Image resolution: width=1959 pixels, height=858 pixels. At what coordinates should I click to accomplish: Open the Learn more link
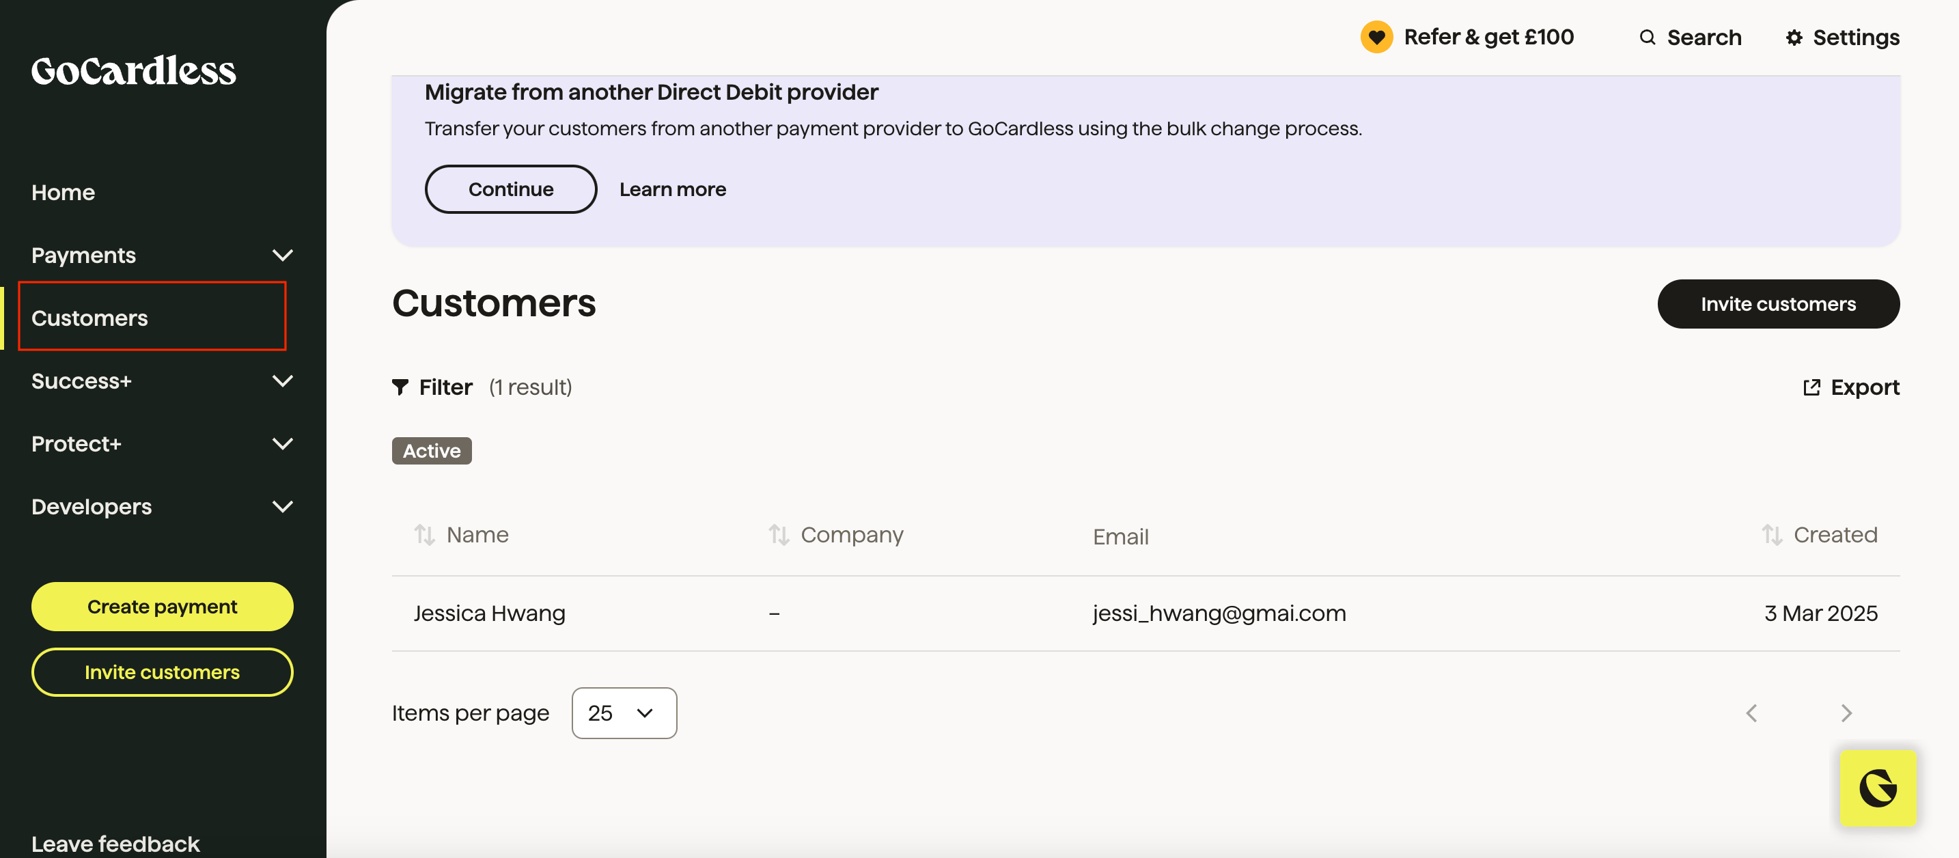672,189
